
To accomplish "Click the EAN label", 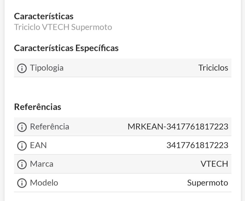I will 38,145.
